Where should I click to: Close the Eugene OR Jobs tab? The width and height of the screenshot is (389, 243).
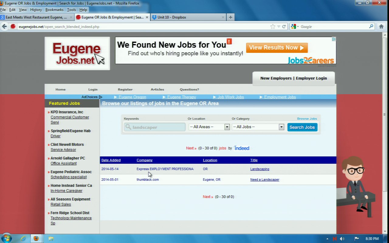coord(147,17)
